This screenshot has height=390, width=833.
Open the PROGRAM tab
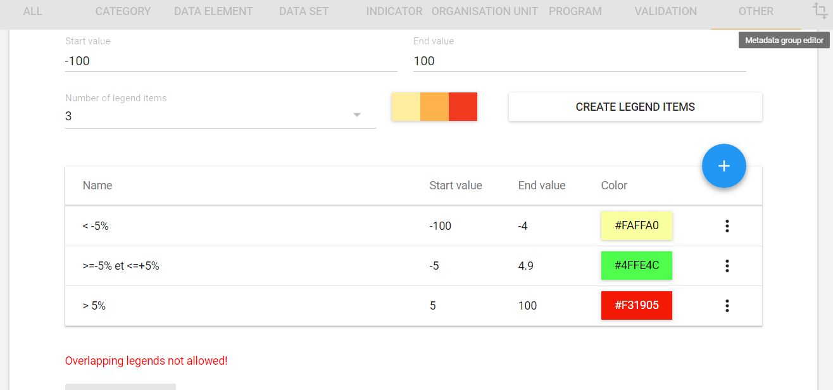pyautogui.click(x=575, y=11)
